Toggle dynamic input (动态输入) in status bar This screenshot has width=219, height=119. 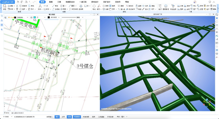click(49, 117)
